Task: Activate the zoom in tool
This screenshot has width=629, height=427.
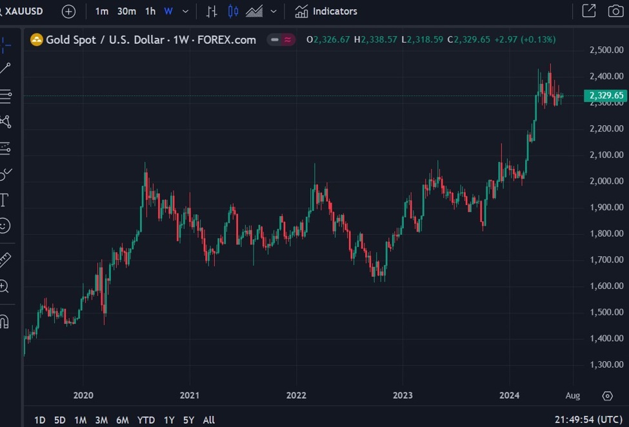Action: [5, 286]
